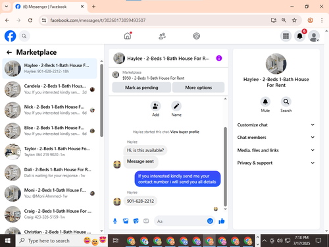Viewport: 329px width, 247px height.
Task: Open the $950 2-Beds listing link
Action: pyautogui.click(x=153, y=78)
